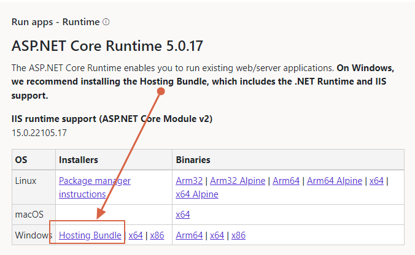Click the OS column header
This screenshot has height=255, width=415.
click(21, 160)
